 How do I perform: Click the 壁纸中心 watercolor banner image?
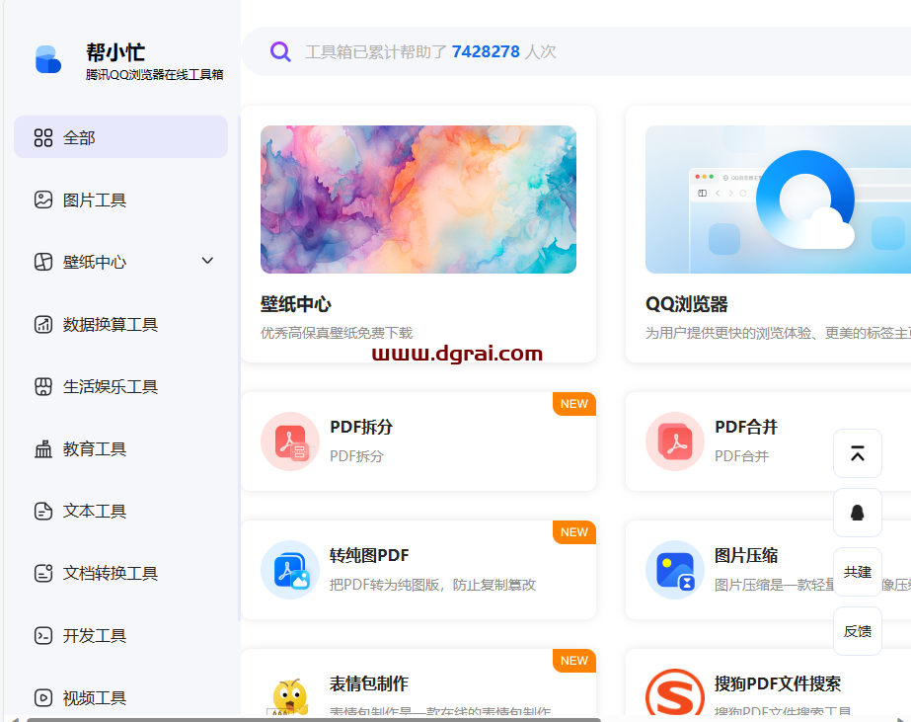click(x=418, y=200)
